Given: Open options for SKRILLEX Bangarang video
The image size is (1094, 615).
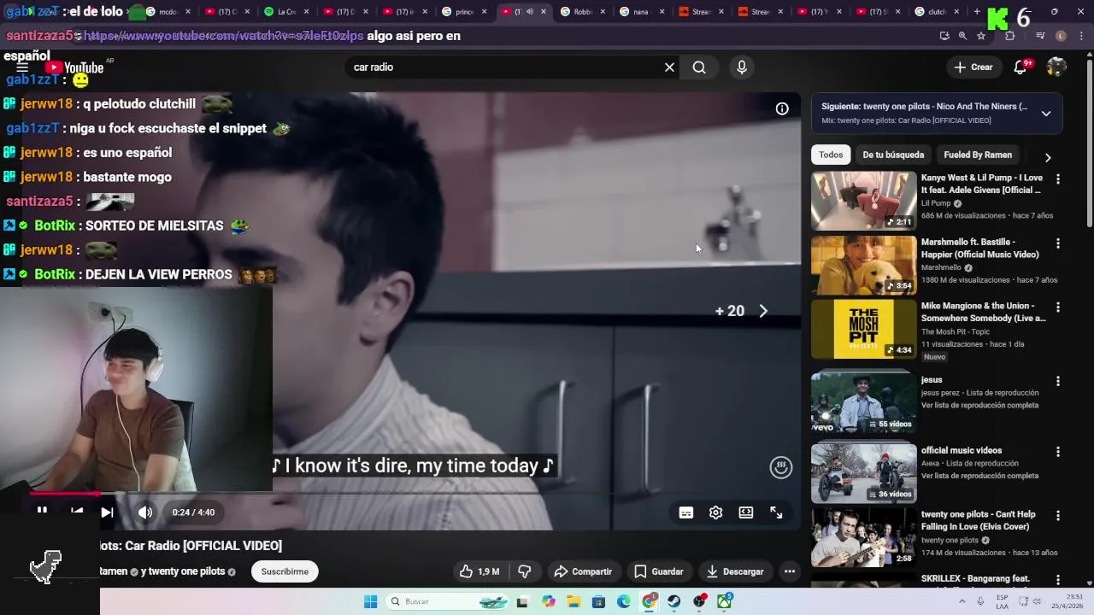Looking at the screenshot, I should [x=1058, y=580].
